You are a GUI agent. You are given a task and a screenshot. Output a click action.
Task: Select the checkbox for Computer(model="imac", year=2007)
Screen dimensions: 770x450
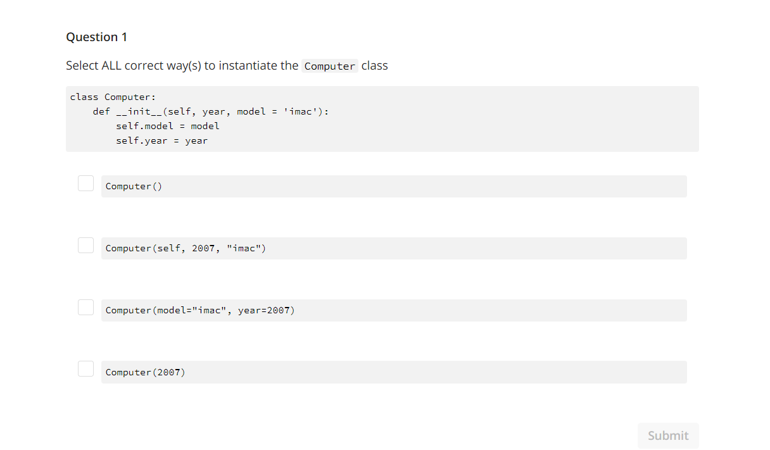click(85, 307)
